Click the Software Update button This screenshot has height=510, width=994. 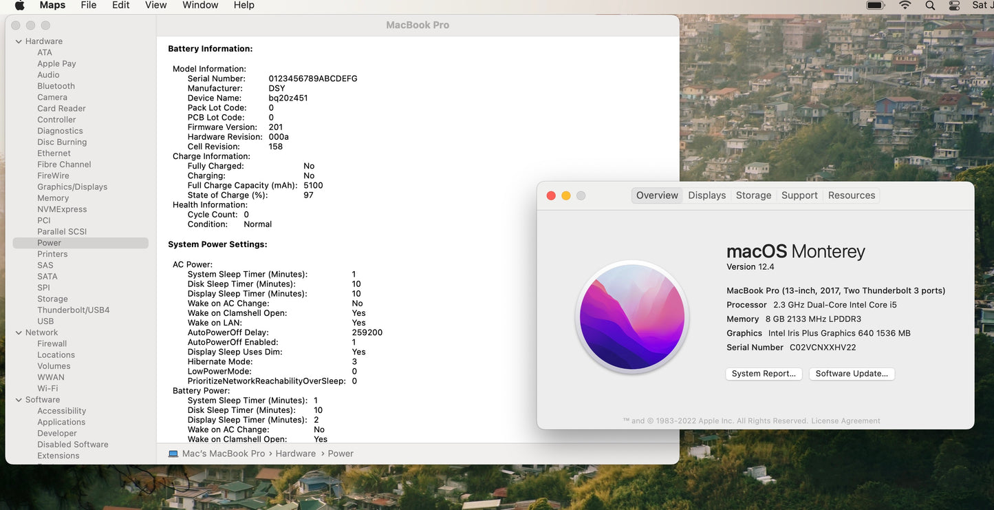(x=852, y=374)
